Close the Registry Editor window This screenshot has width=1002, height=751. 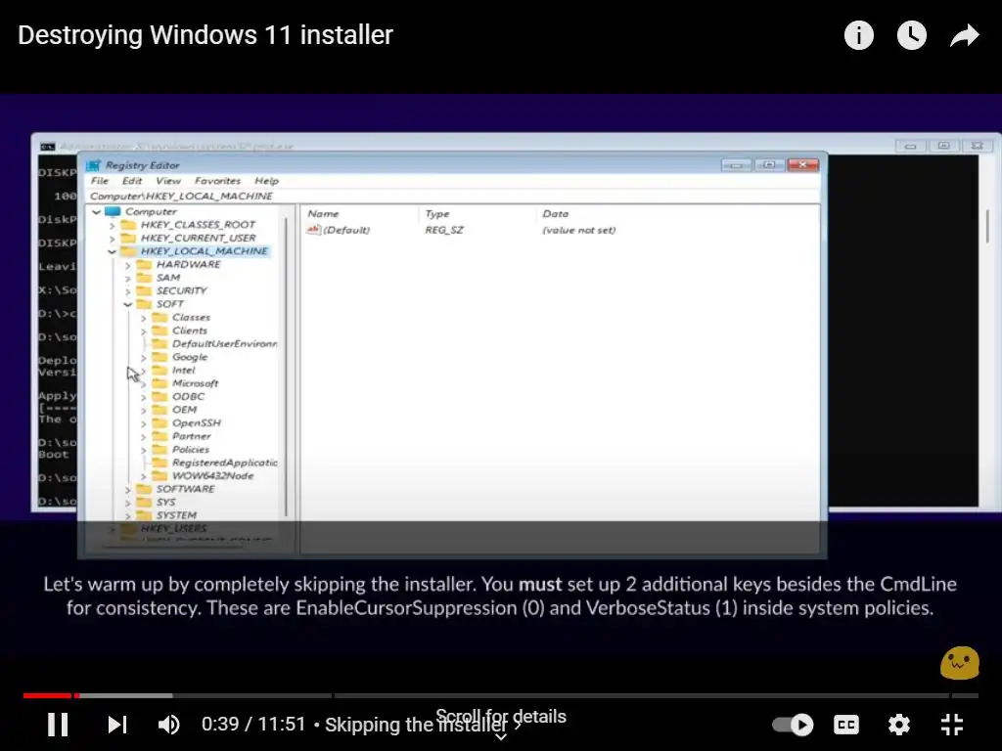click(802, 165)
